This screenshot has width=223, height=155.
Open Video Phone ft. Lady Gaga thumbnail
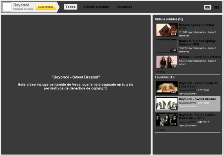point(167,88)
